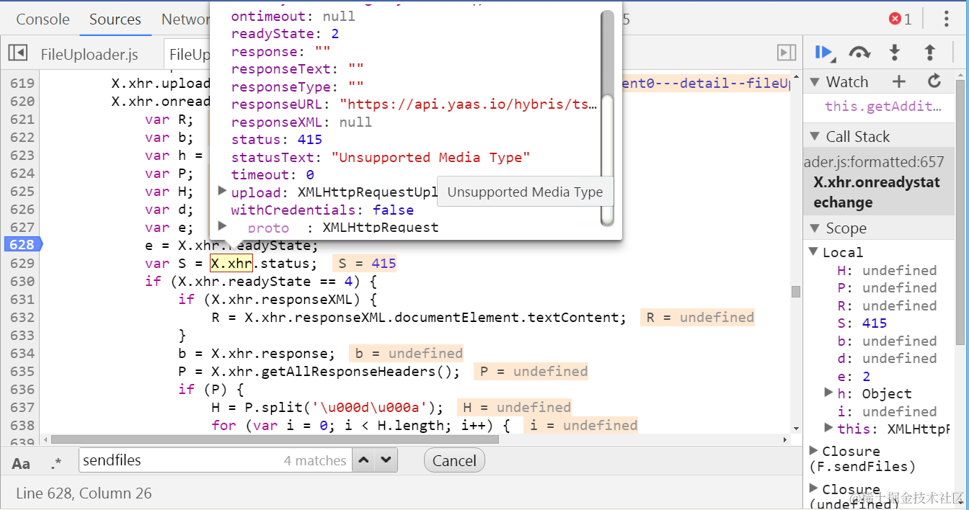Resume script execution with the play button

(x=824, y=53)
